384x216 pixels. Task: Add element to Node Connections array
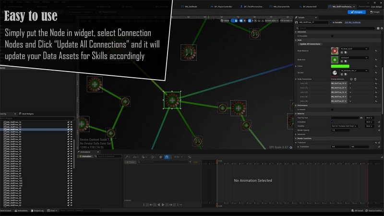click(351, 79)
